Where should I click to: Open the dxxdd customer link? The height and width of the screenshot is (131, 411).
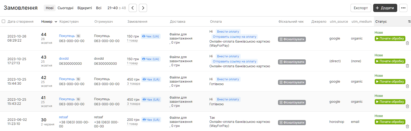(x=64, y=59)
